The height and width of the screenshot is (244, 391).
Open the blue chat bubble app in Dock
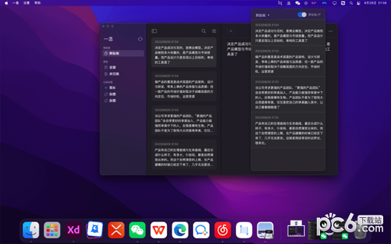pos(201,230)
